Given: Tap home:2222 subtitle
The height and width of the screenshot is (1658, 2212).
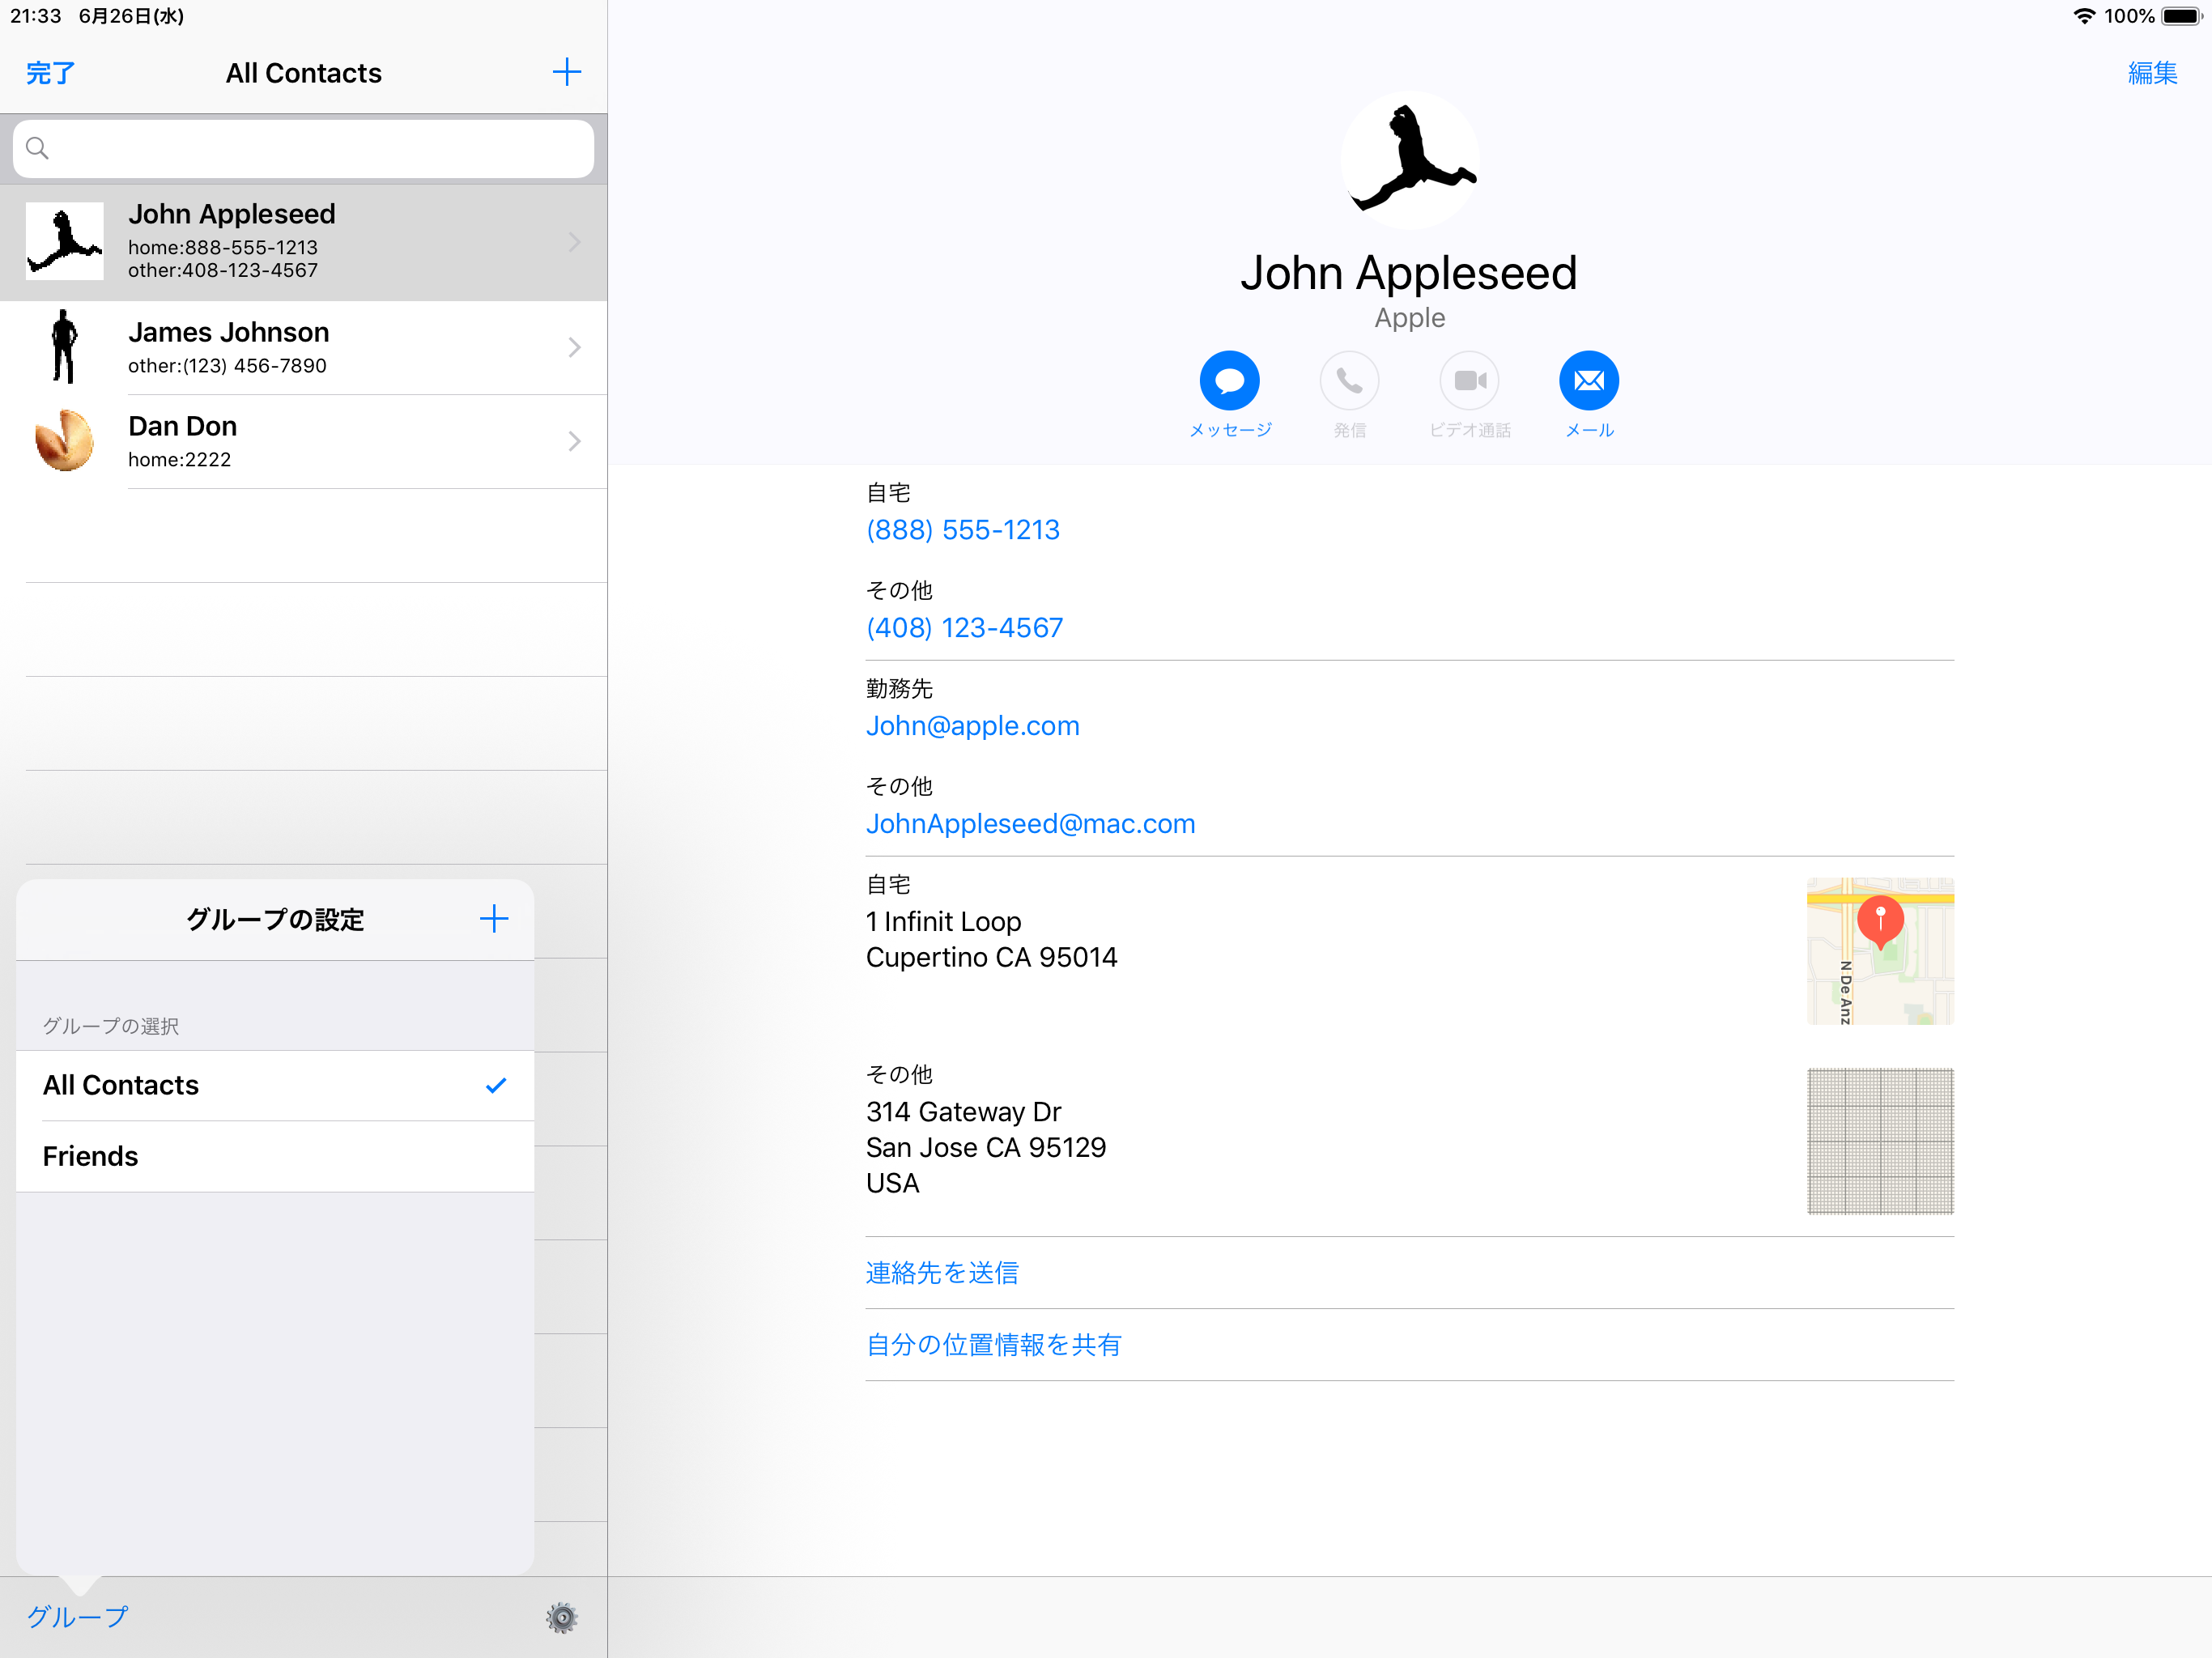Looking at the screenshot, I should [179, 460].
